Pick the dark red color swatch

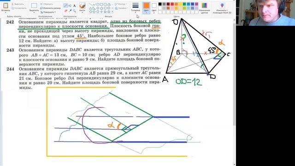click(168, 4)
